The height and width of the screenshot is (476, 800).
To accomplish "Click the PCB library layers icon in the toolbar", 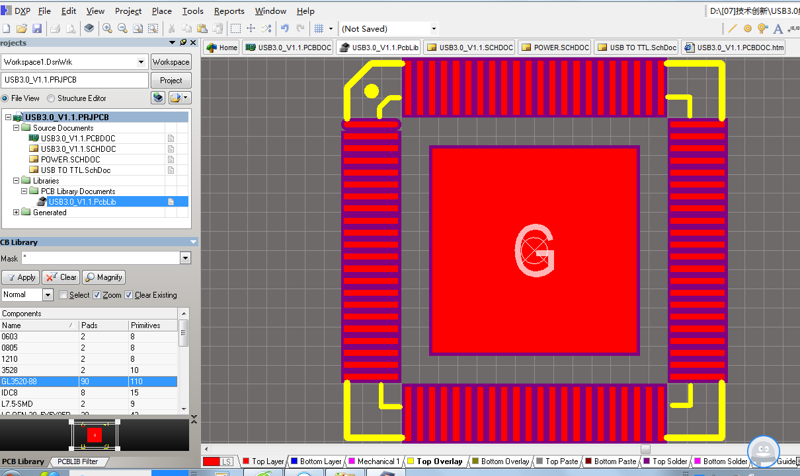I will tap(89, 28).
